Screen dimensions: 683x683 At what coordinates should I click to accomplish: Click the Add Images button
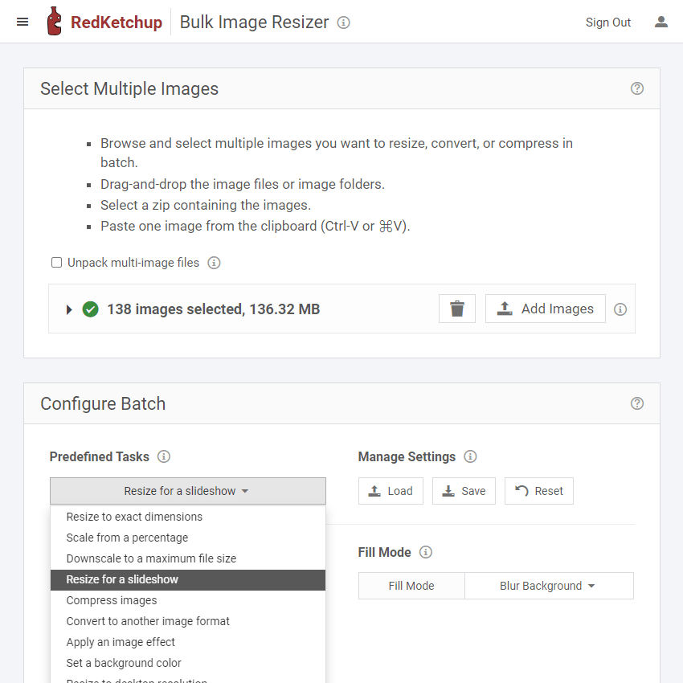[545, 309]
